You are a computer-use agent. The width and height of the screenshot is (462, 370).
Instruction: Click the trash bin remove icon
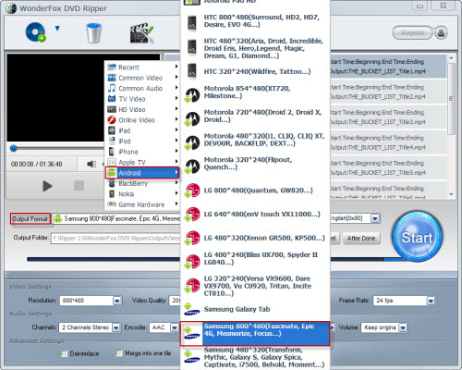pos(93,32)
